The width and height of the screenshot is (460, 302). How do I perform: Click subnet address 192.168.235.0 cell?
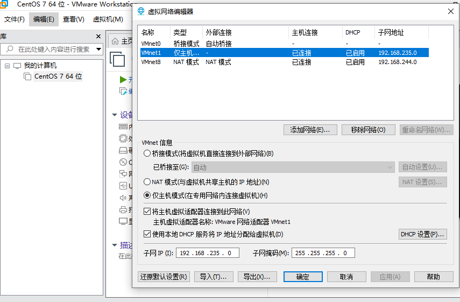pos(398,53)
